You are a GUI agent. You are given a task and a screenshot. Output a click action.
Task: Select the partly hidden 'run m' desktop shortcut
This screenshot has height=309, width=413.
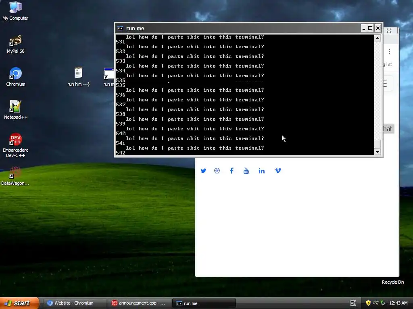coord(108,77)
